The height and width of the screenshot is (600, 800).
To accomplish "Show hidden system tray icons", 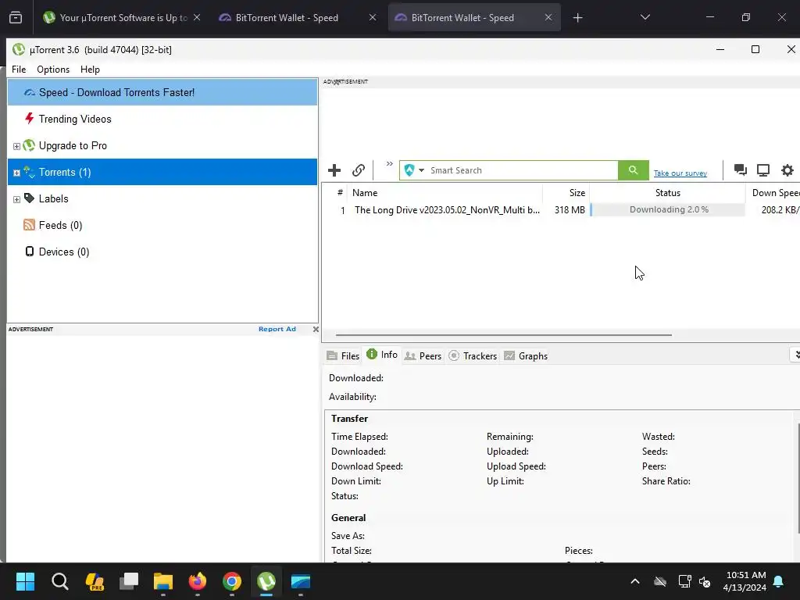I will [x=634, y=581].
